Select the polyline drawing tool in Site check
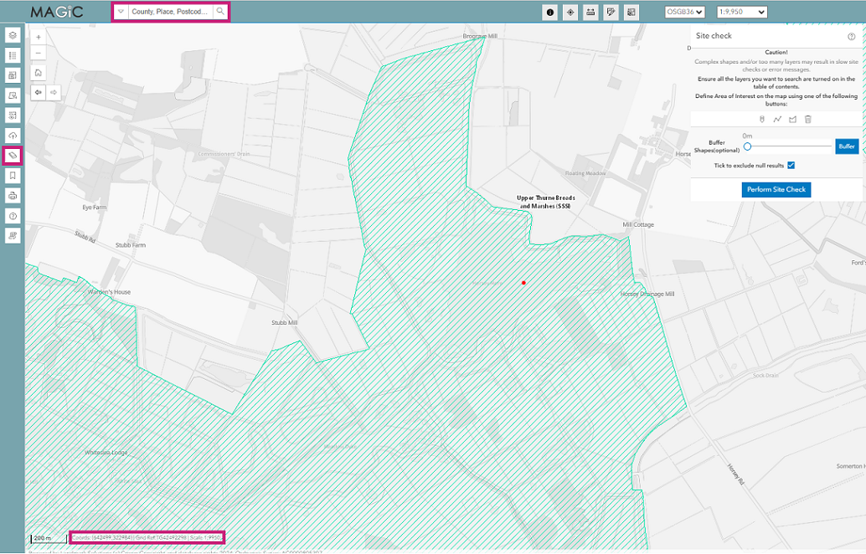Viewport: 866px width, 554px height. [x=777, y=119]
